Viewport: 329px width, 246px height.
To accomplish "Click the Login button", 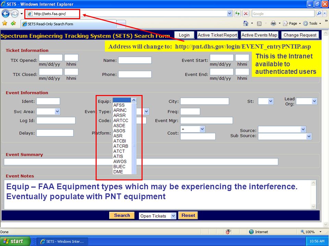I will pyautogui.click(x=184, y=35).
